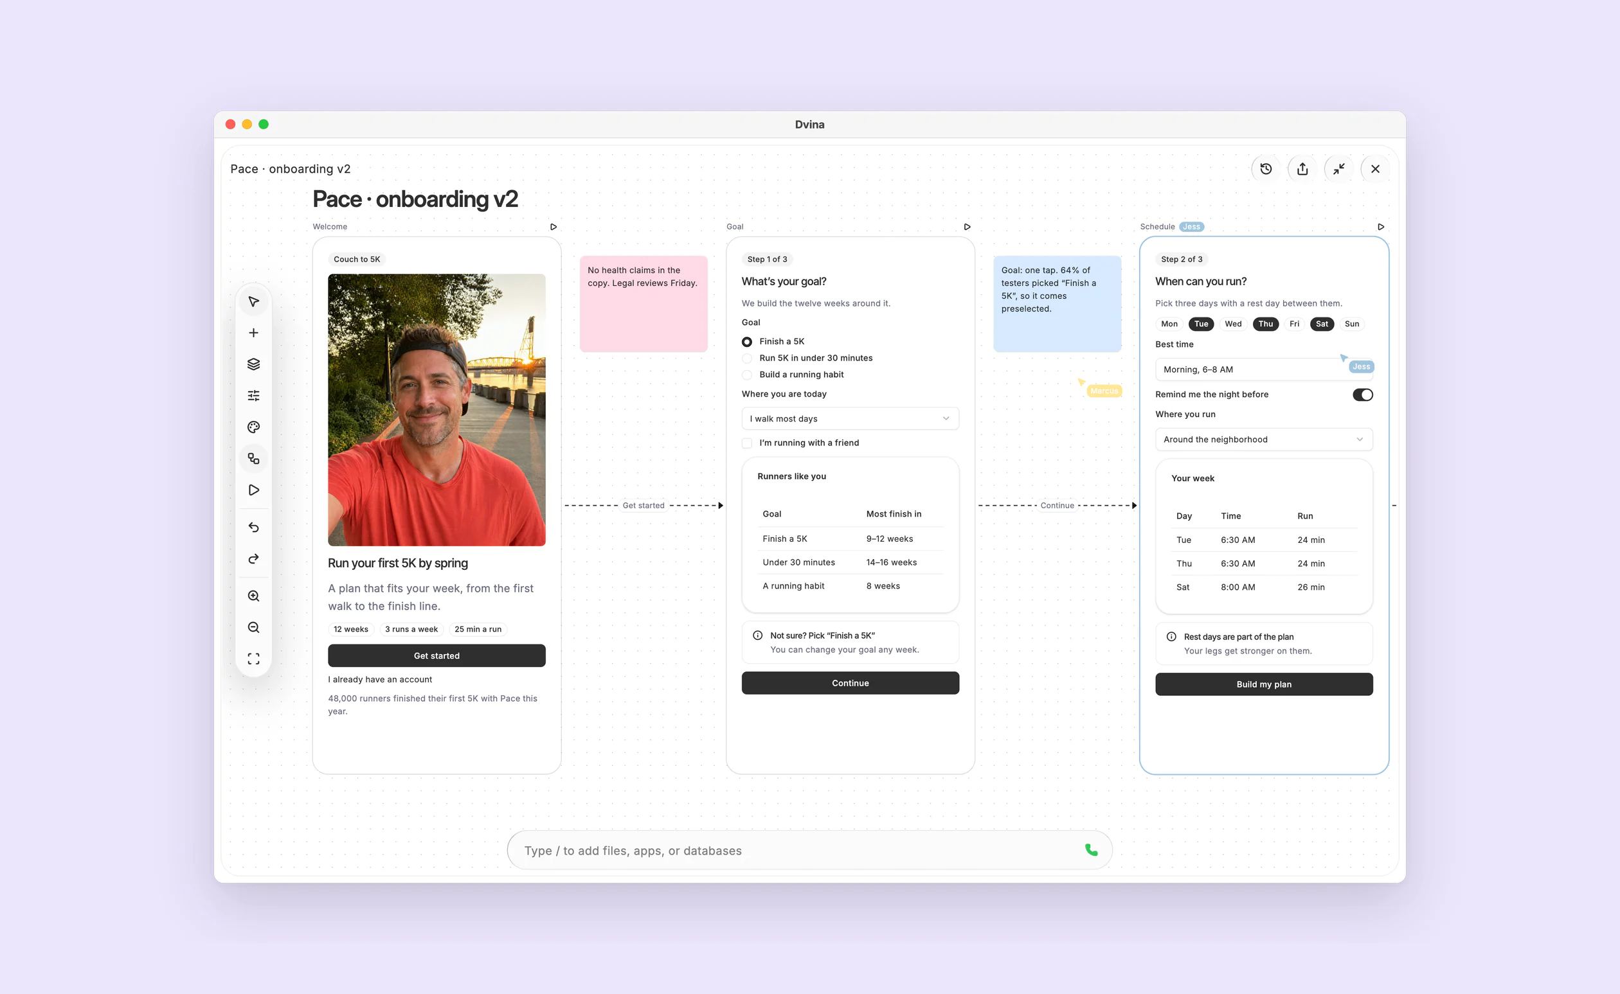Click the 14–16 weeks table cell
1620x994 pixels.
(x=891, y=563)
